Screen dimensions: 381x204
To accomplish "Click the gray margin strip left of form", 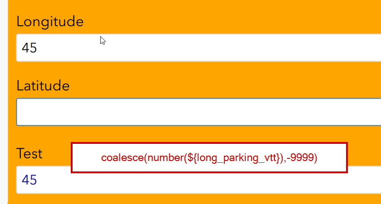I will (x=4, y=102).
